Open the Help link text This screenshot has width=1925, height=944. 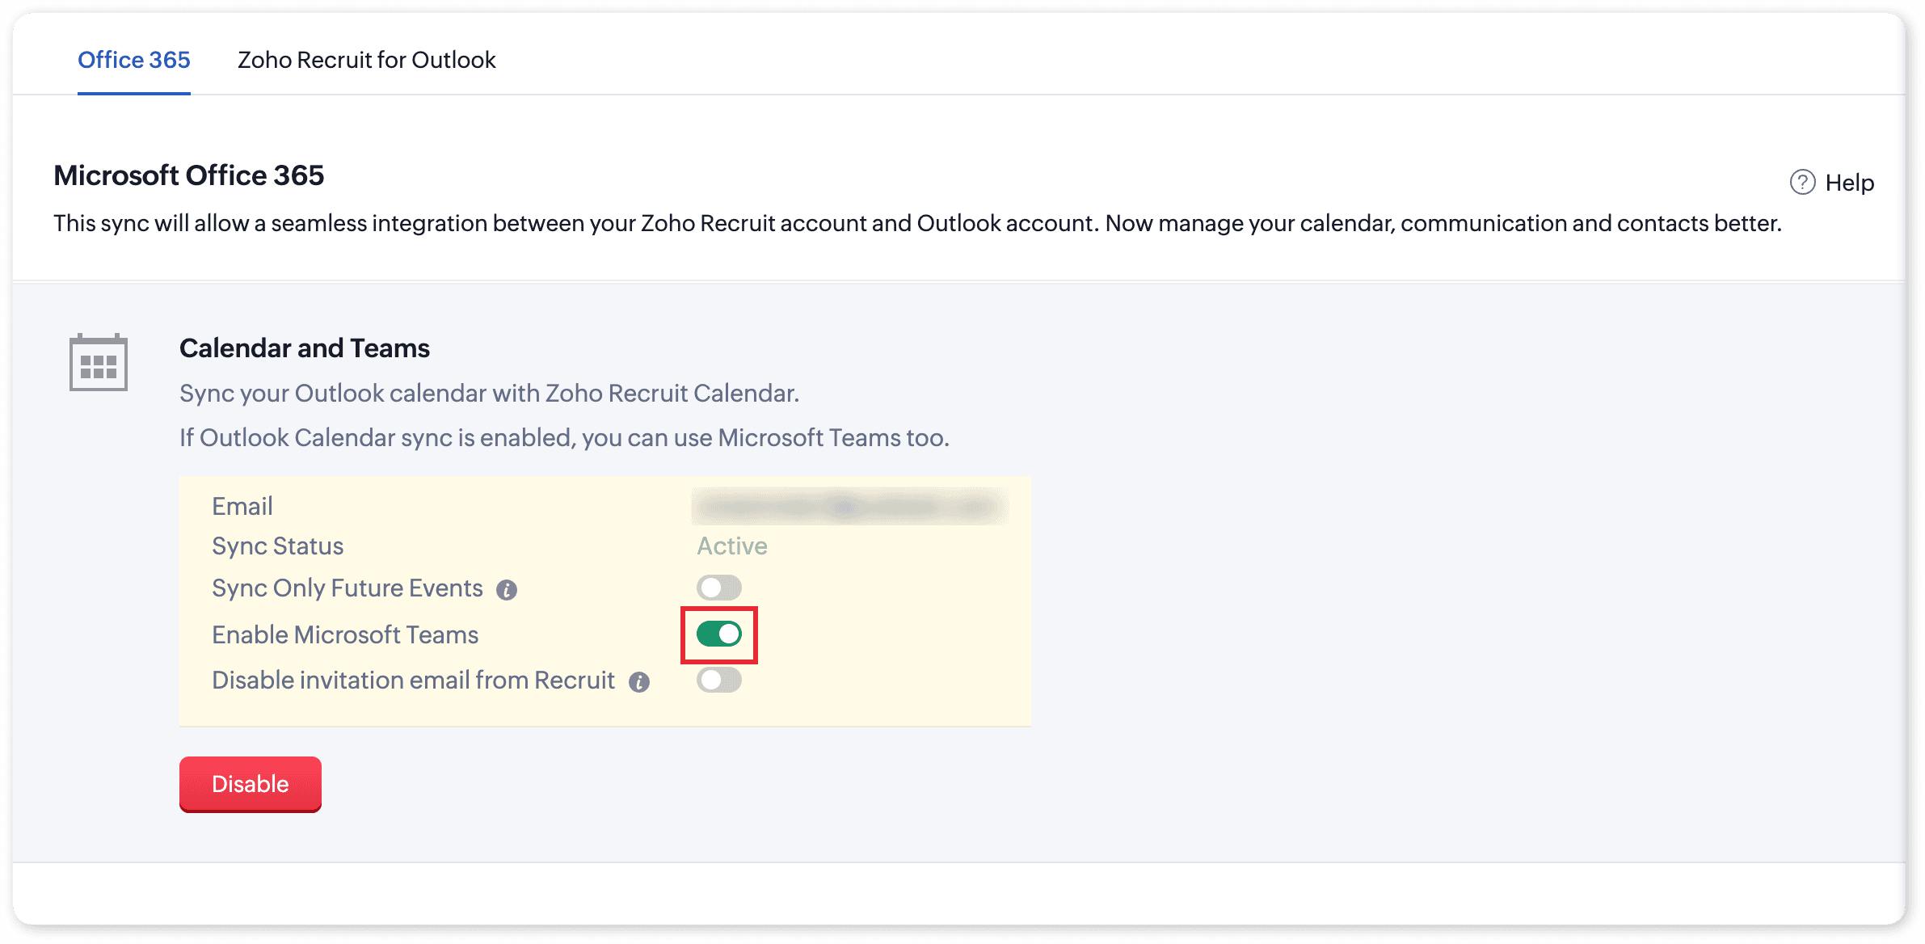pos(1849,183)
